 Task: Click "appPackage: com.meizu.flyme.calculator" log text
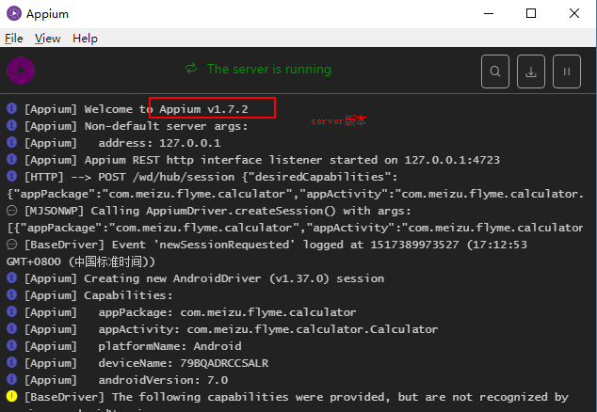(x=227, y=312)
